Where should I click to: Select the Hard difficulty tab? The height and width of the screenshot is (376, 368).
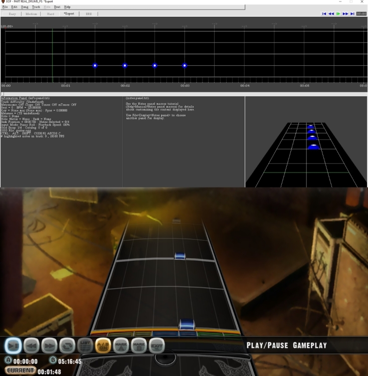(51, 14)
